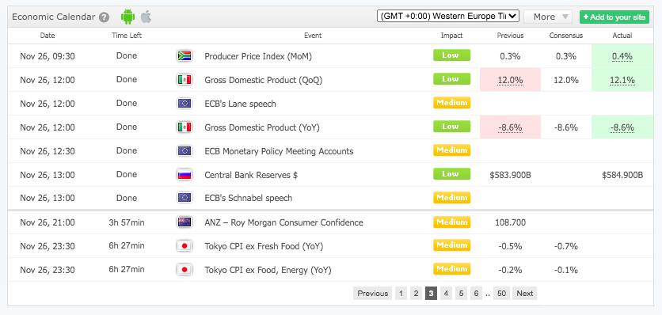Screen dimensions: 662x315
Task: Open Gross Domestic Product (QoQ) event
Action: tap(264, 80)
